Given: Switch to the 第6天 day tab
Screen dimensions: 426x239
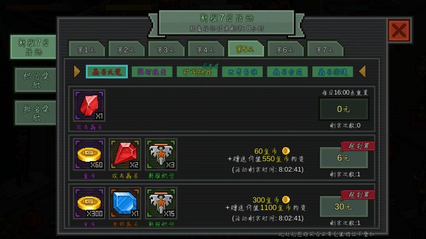Looking at the screenshot, I should [x=285, y=49].
